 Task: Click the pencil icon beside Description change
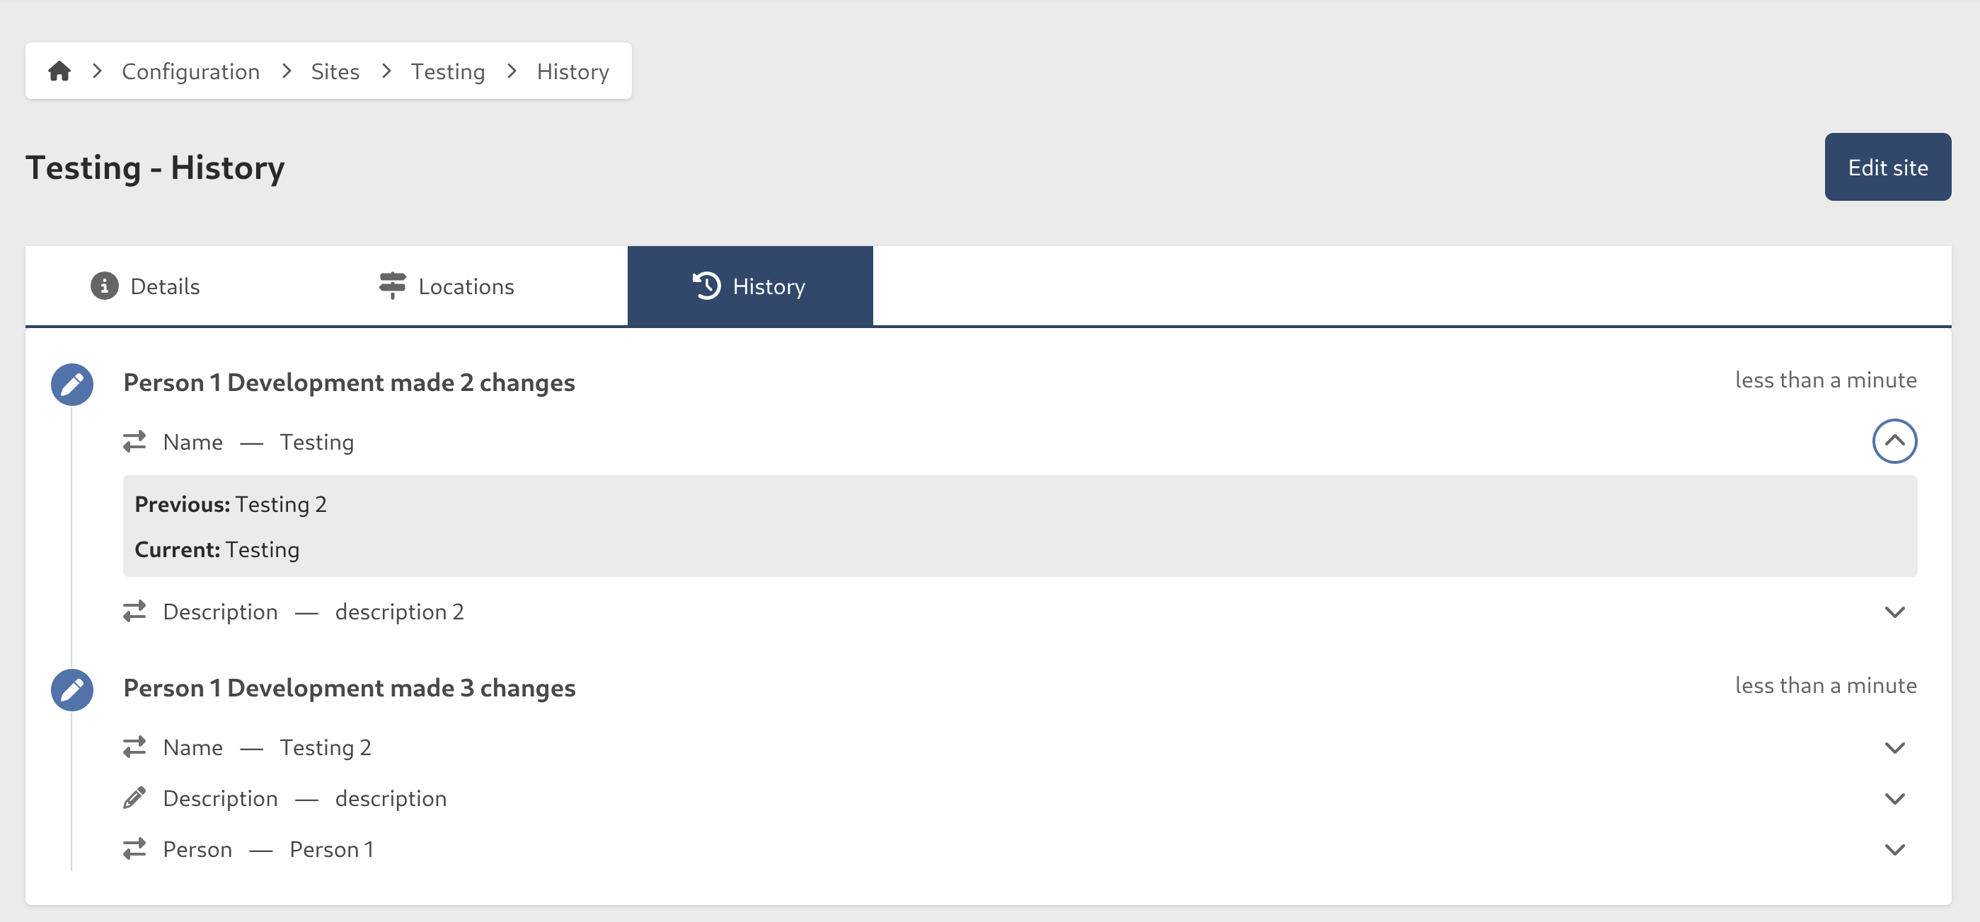(134, 798)
